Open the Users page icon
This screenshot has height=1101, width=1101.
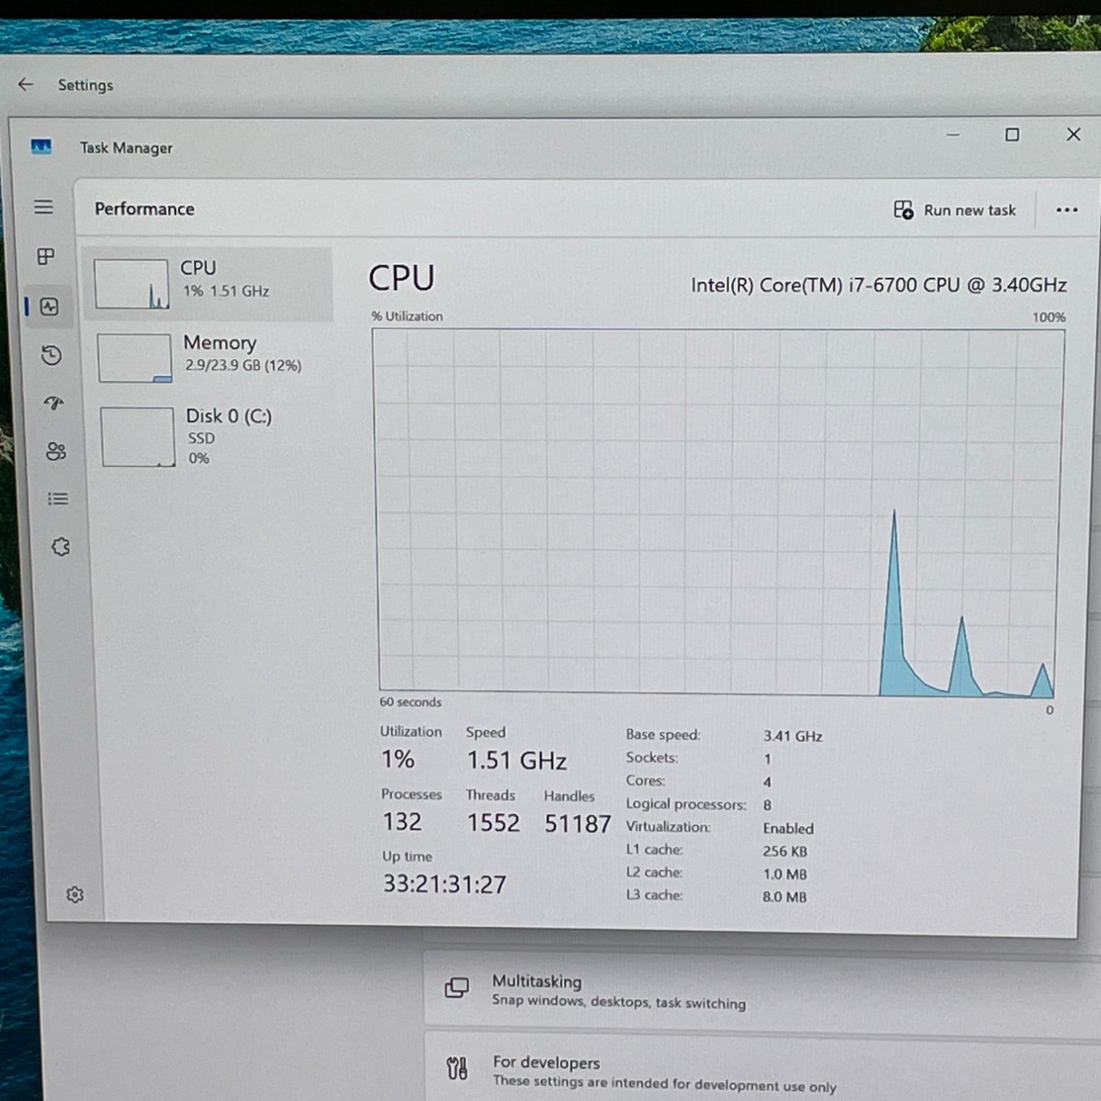click(56, 451)
